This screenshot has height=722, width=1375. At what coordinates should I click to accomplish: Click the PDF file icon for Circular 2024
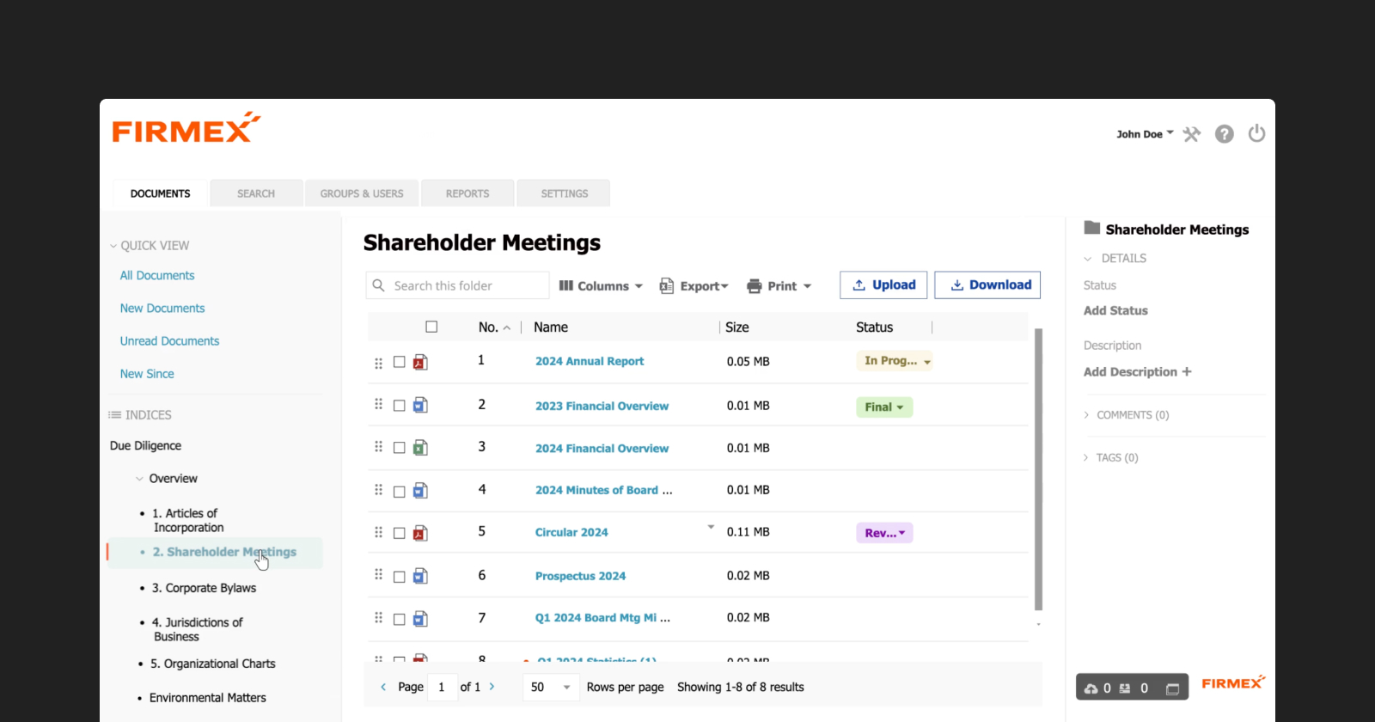[420, 533]
